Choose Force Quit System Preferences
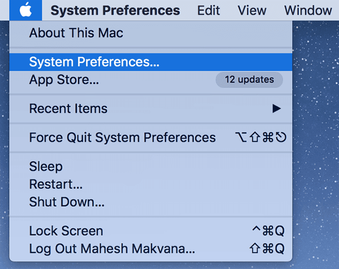 [x=151, y=137]
